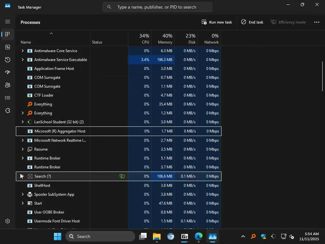Open the Services sidebar icon

click(8, 111)
